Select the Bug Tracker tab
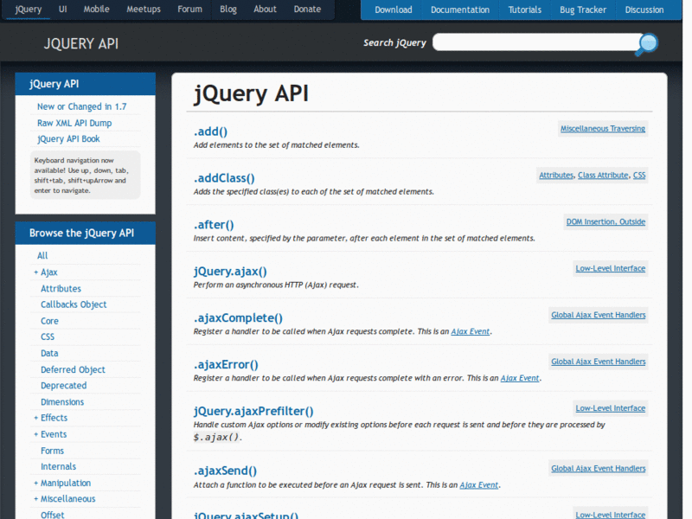This screenshot has height=519, width=692. [582, 10]
